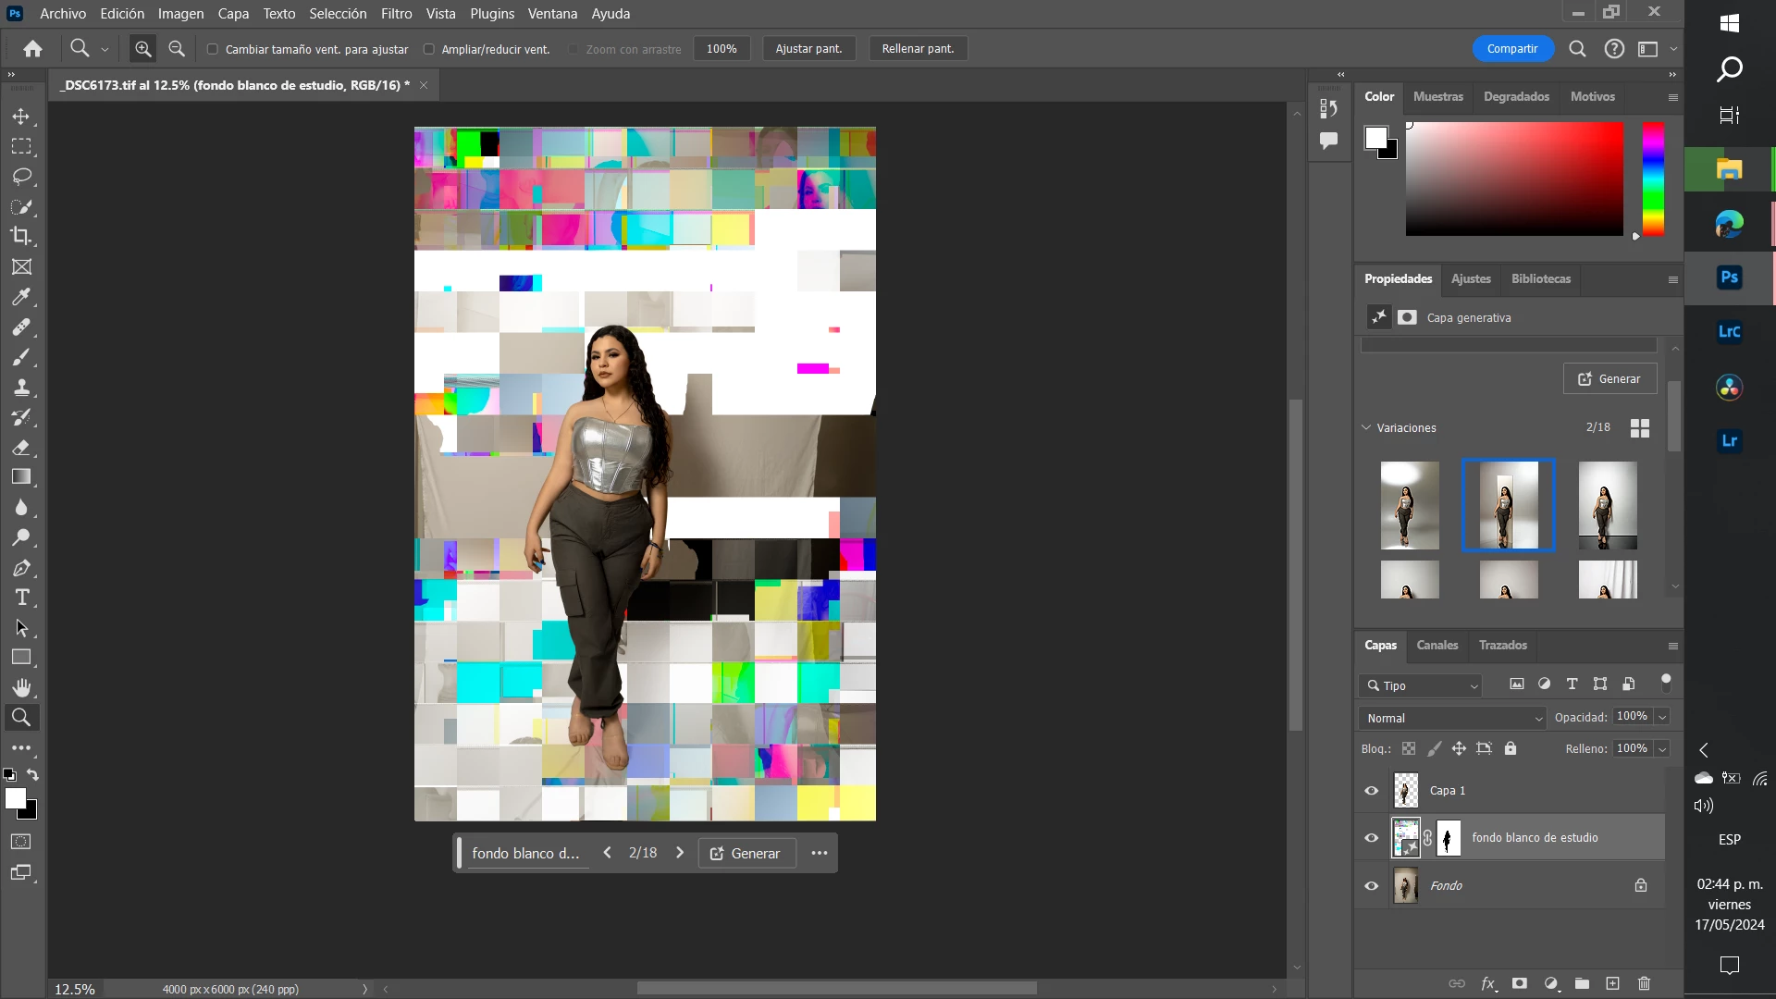Select the Eraser tool
Viewport: 1776px width, 999px height.
click(20, 448)
